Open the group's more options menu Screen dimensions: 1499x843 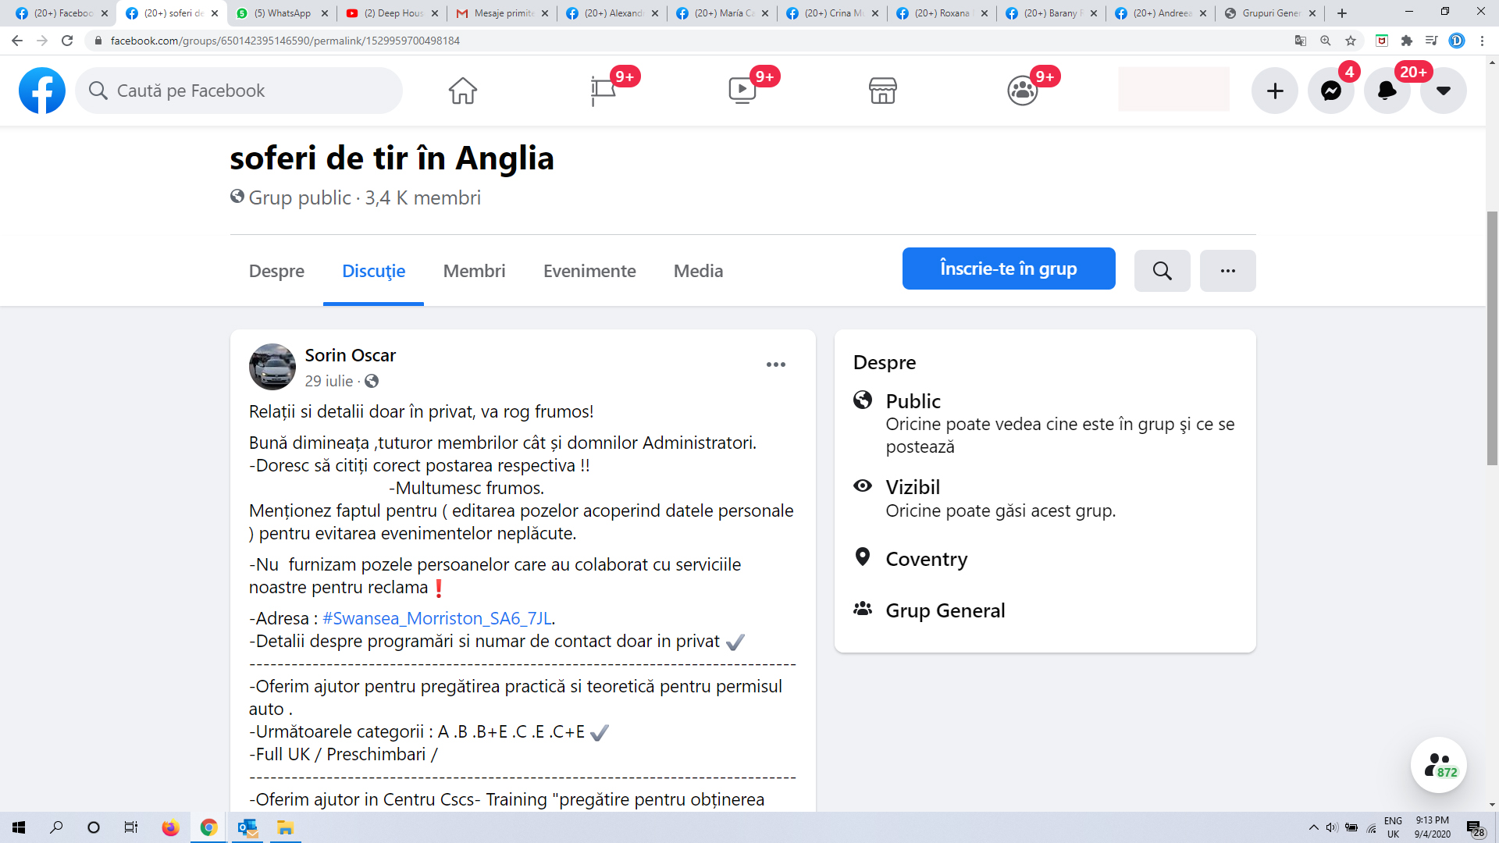click(1227, 271)
